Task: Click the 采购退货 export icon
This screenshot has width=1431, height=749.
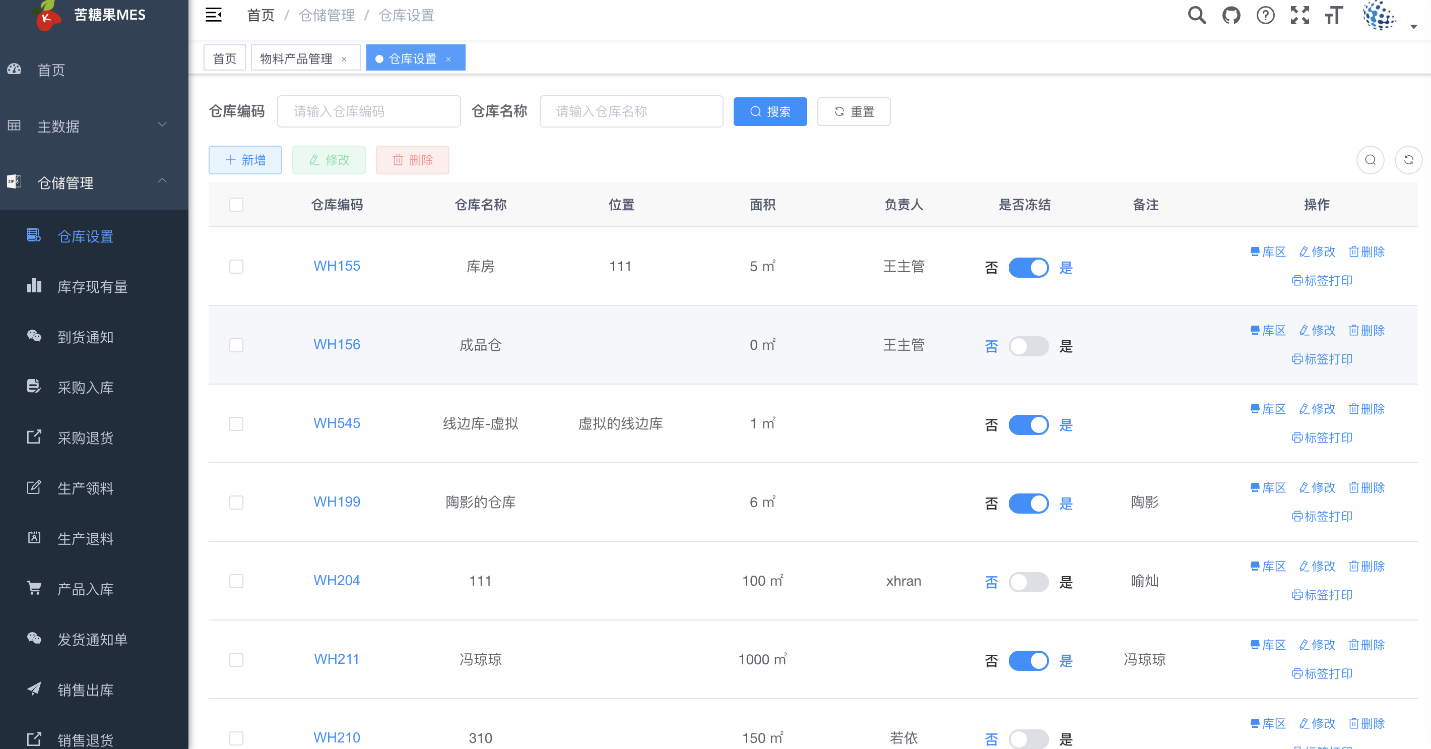Action: [34, 438]
